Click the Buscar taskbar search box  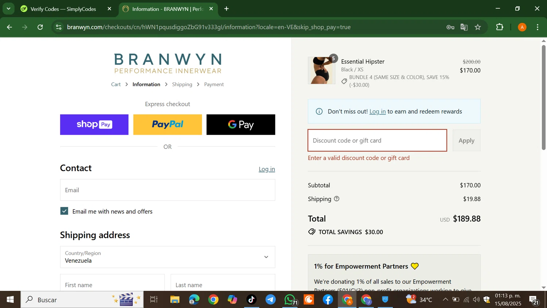(82, 300)
